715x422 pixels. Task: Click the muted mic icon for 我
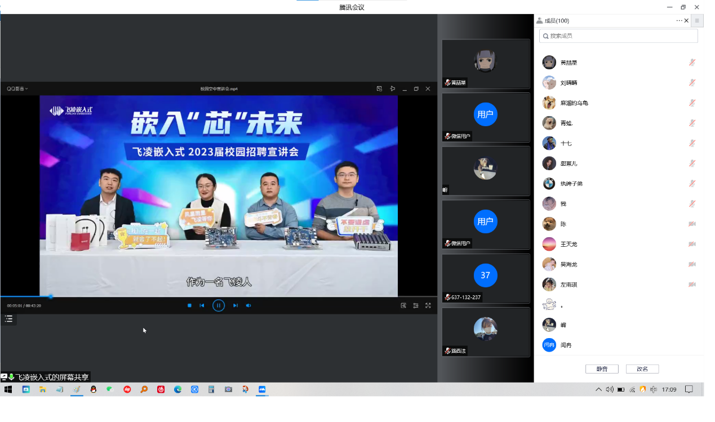click(692, 203)
